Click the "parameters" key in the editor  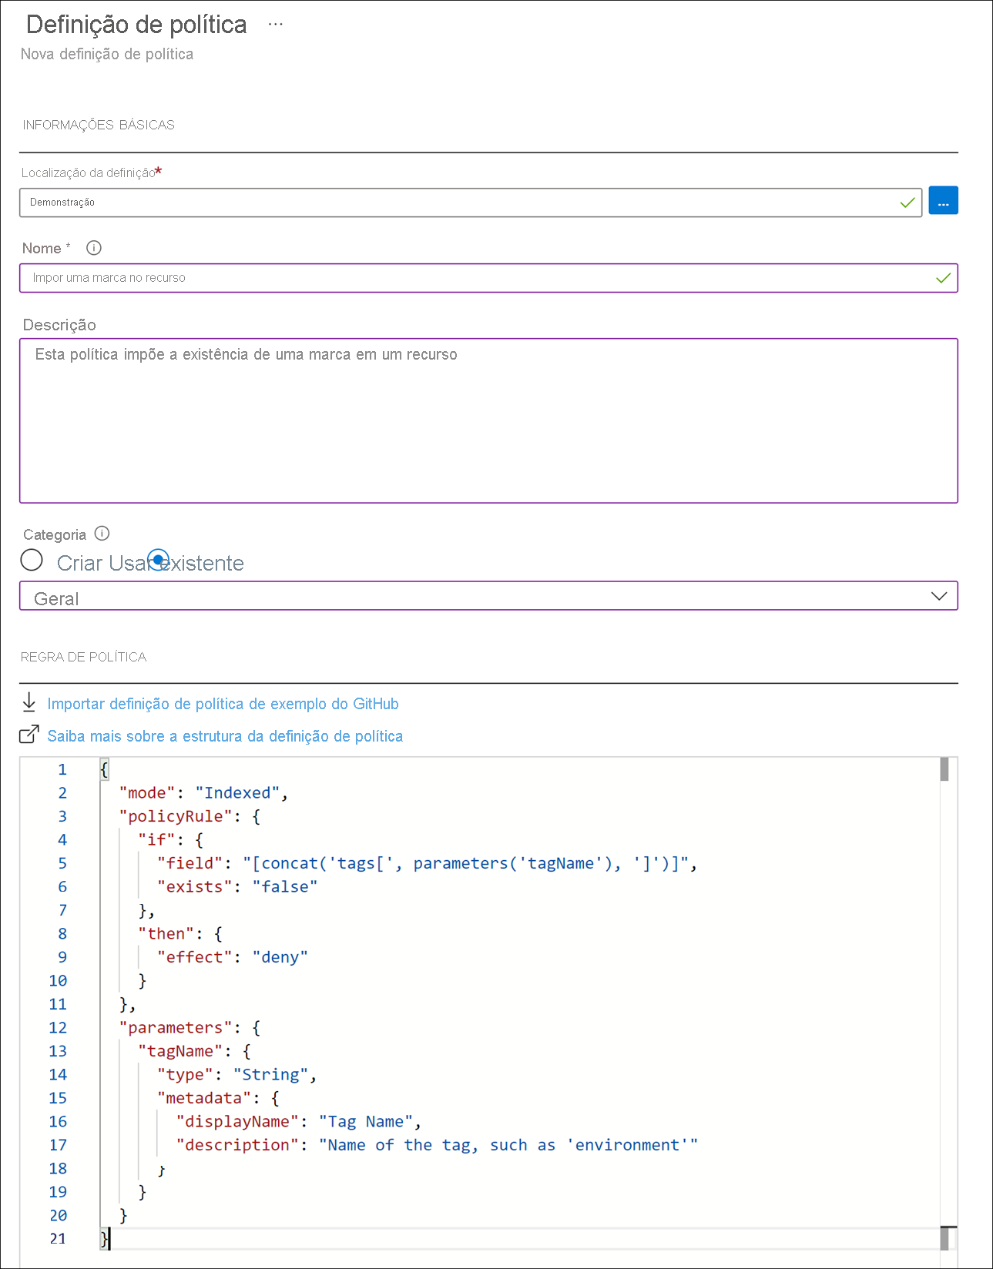click(176, 1028)
